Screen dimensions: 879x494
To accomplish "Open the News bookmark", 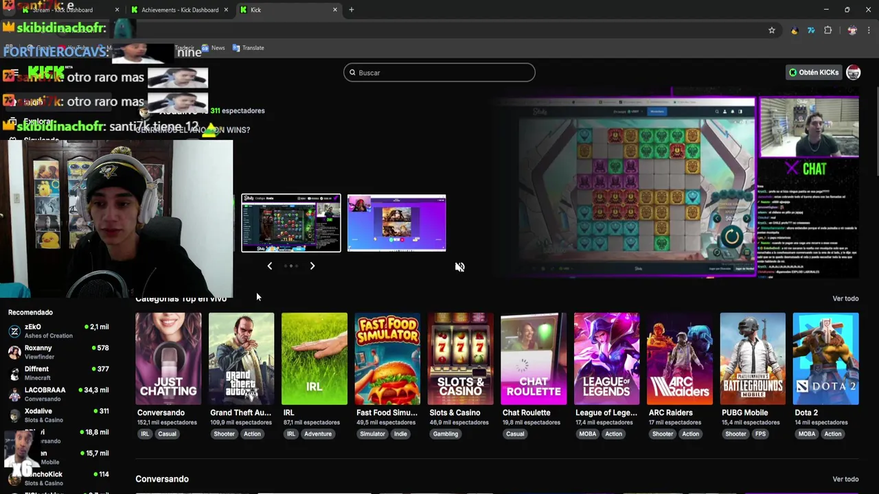I will click(213, 48).
